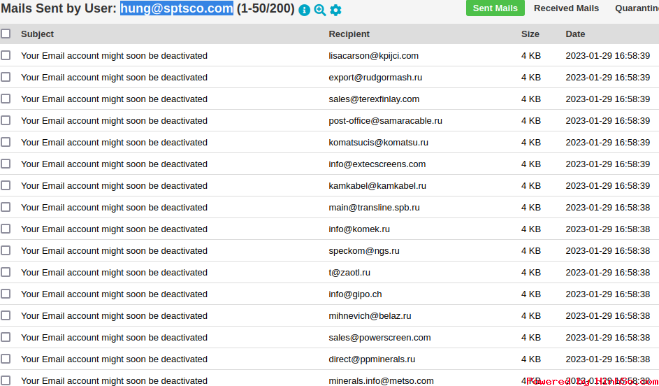
Task: Check the row for lisacarson@kpijci.com
Action: 6,55
